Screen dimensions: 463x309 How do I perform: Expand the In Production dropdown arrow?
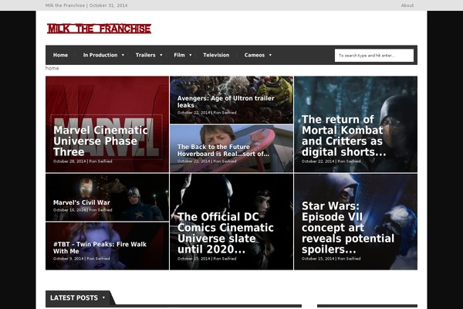pos(123,55)
